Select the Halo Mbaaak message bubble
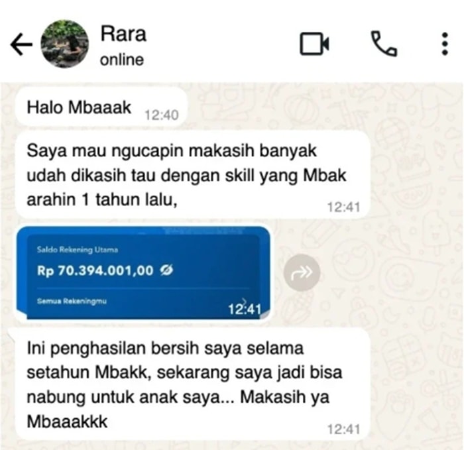 point(101,107)
